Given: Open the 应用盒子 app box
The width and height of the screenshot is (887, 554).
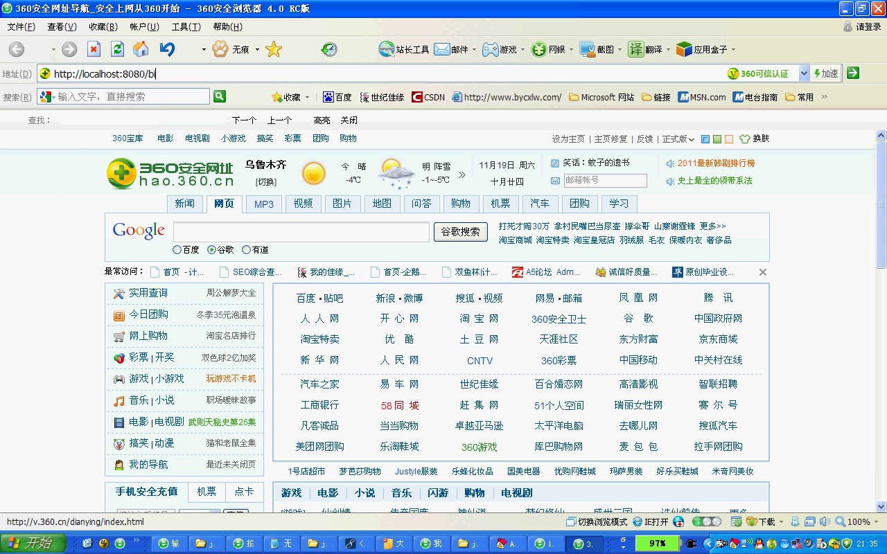Looking at the screenshot, I should point(702,49).
